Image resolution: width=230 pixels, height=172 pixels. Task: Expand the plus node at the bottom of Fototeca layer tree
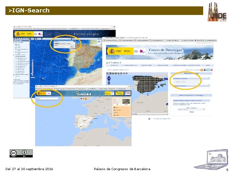[x=14, y=75]
